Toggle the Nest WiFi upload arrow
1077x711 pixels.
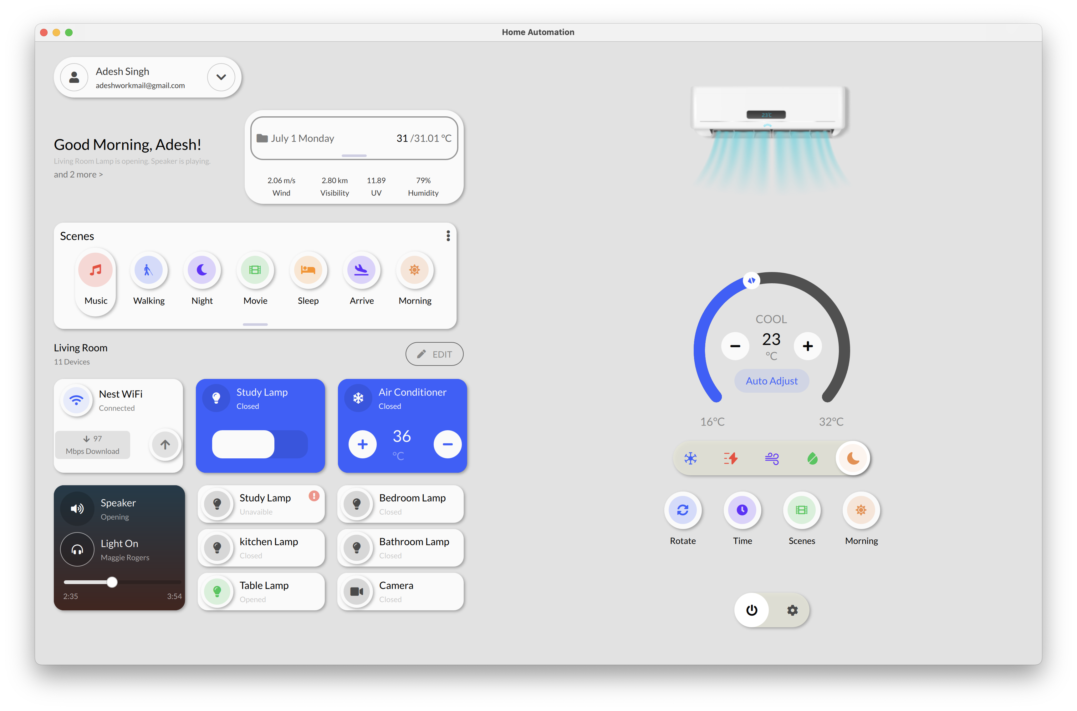tap(165, 444)
